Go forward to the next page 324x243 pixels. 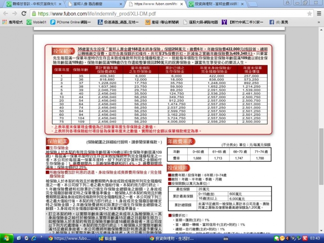click(x=15, y=13)
